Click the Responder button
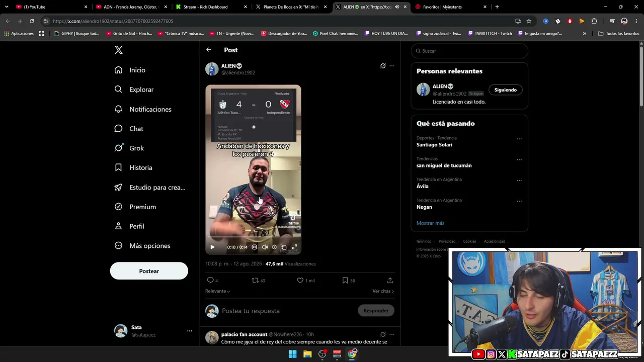Screen dimensions: 644x362 (x=376, y=311)
